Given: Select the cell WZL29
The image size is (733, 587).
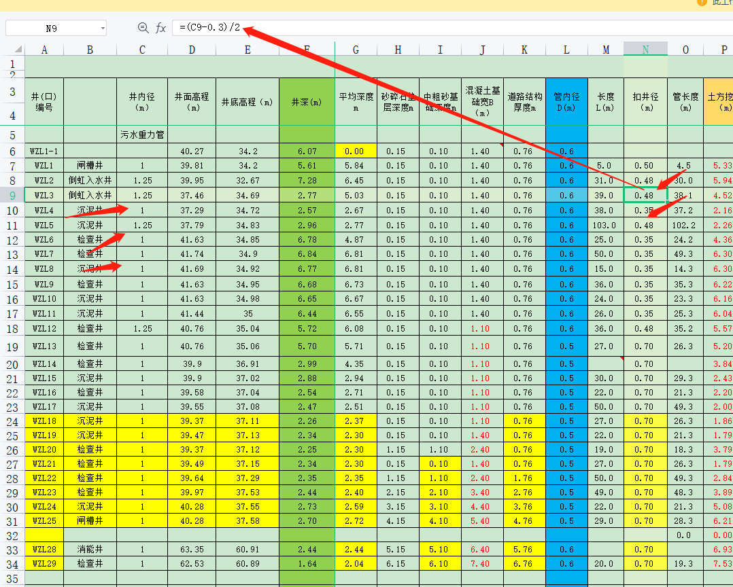Looking at the screenshot, I should [x=44, y=564].
